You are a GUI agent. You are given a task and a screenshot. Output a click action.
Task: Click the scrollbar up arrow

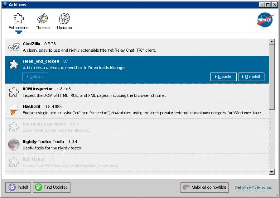[x=271, y=42]
